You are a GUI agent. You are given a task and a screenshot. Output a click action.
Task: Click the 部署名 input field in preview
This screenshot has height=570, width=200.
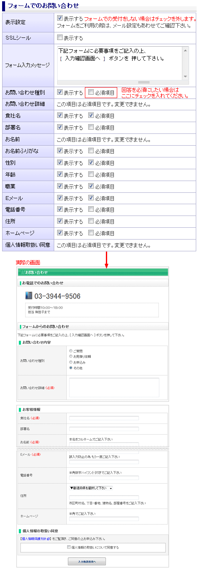(x=104, y=429)
